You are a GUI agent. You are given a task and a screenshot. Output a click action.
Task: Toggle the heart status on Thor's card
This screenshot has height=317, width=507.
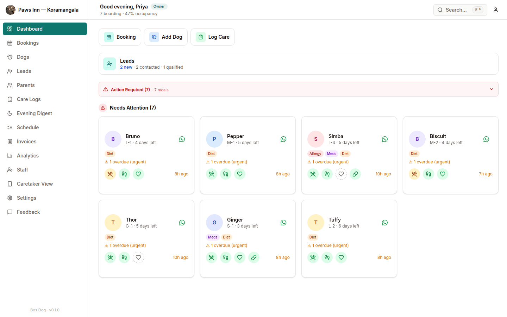click(x=138, y=257)
